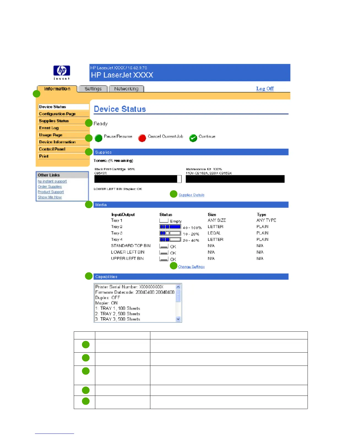Viewport: 337px width, 436px height.
Task: Click the Supplies section header
Action: coord(191,152)
